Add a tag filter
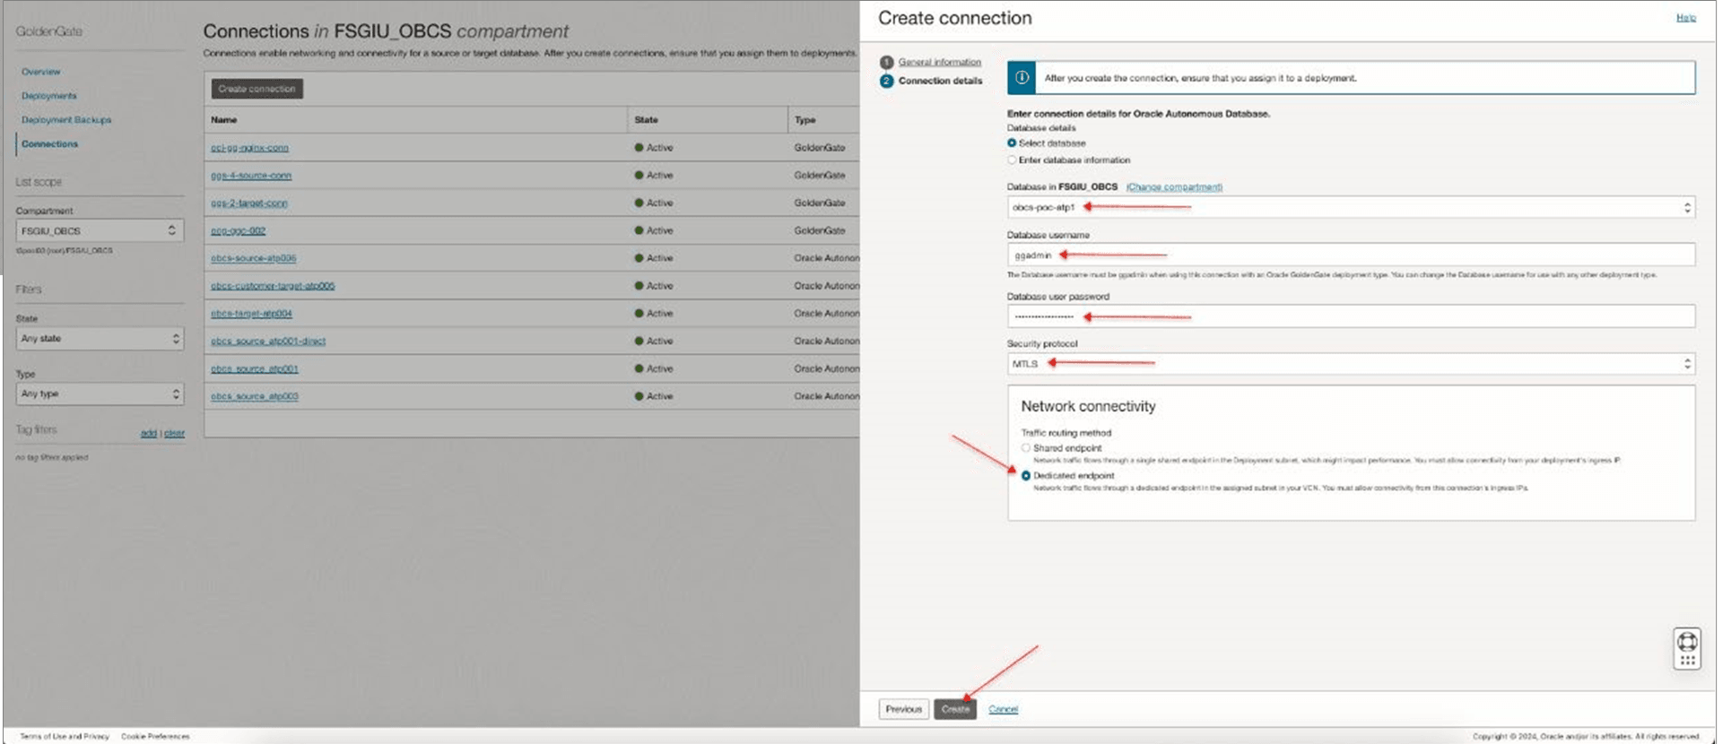This screenshot has height=744, width=1731. [148, 434]
